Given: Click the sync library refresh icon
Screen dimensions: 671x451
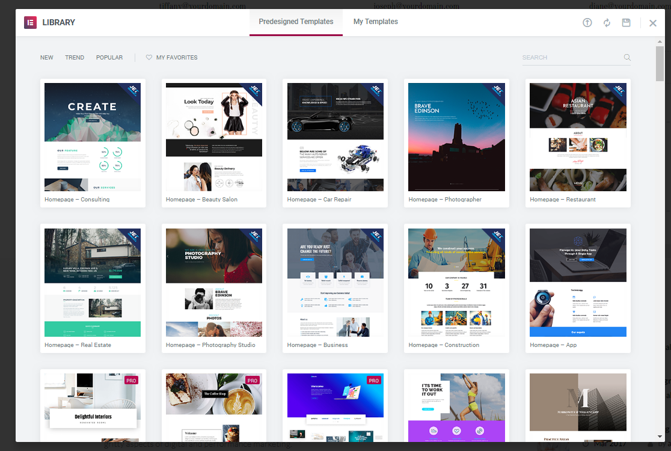Looking at the screenshot, I should point(607,22).
